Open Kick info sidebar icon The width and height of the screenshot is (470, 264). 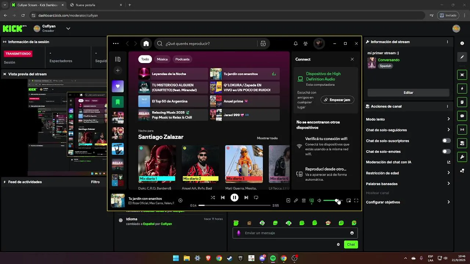pyautogui.click(x=462, y=43)
